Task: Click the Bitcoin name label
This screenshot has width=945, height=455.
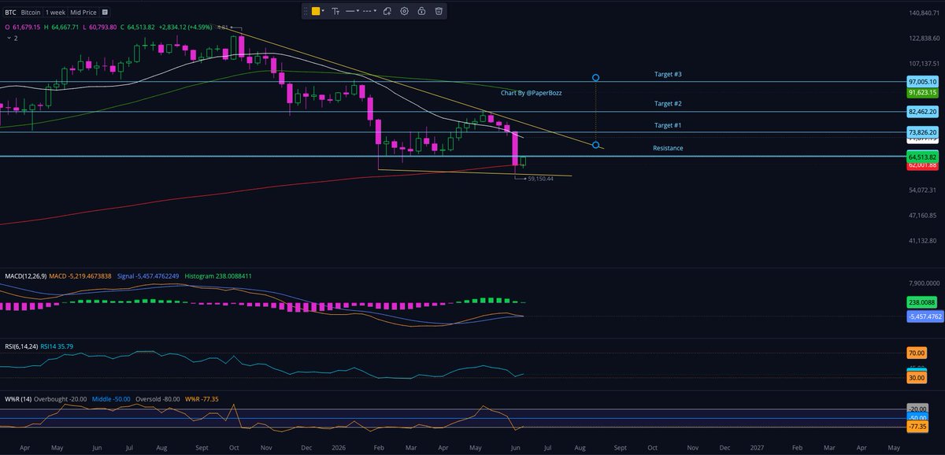Action: click(x=31, y=13)
